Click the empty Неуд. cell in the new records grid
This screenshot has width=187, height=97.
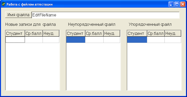(x=51, y=40)
